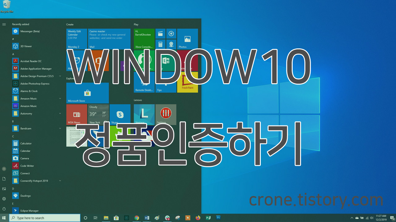Open Photoshop from the taskbar

point(218,218)
